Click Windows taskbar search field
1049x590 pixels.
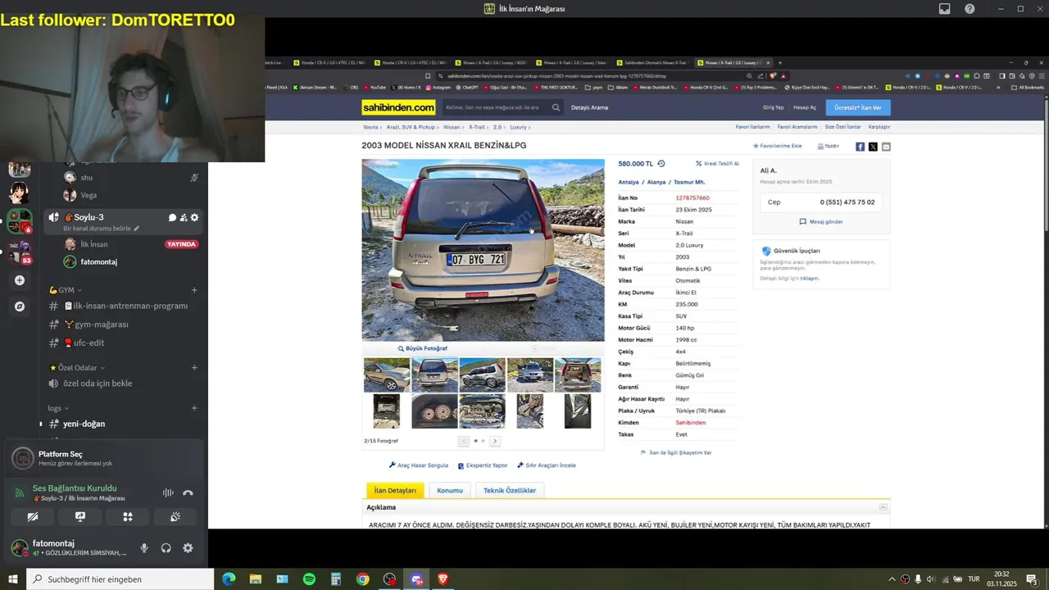click(x=120, y=579)
